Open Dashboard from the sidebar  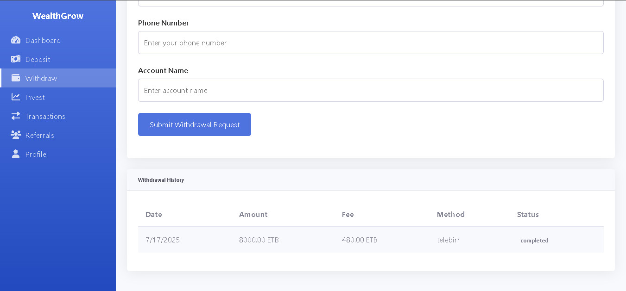coord(58,40)
